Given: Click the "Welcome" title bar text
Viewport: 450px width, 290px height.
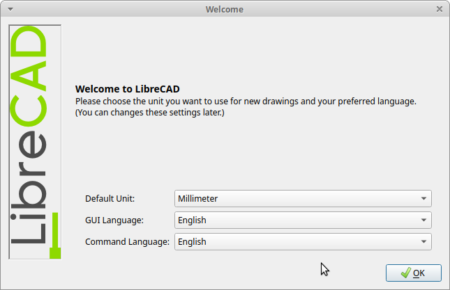Looking at the screenshot, I should (x=225, y=9).
